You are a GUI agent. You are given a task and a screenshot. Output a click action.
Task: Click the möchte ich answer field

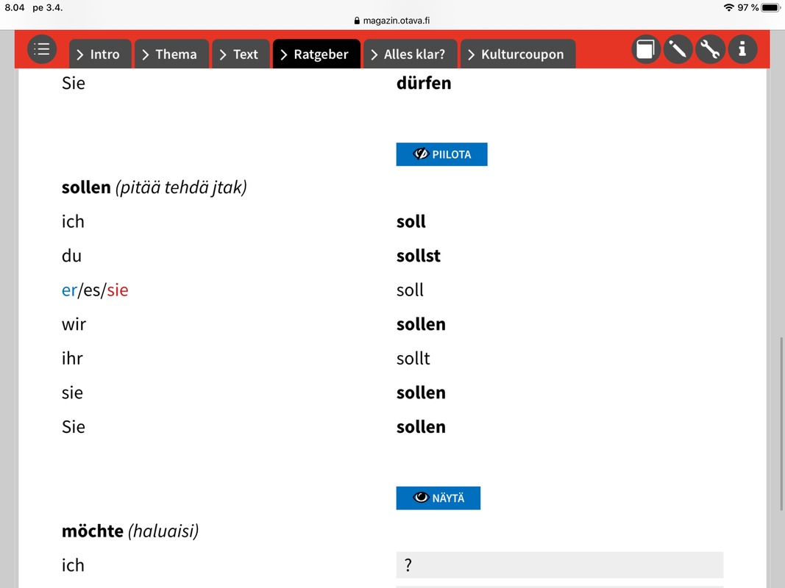[x=560, y=565]
